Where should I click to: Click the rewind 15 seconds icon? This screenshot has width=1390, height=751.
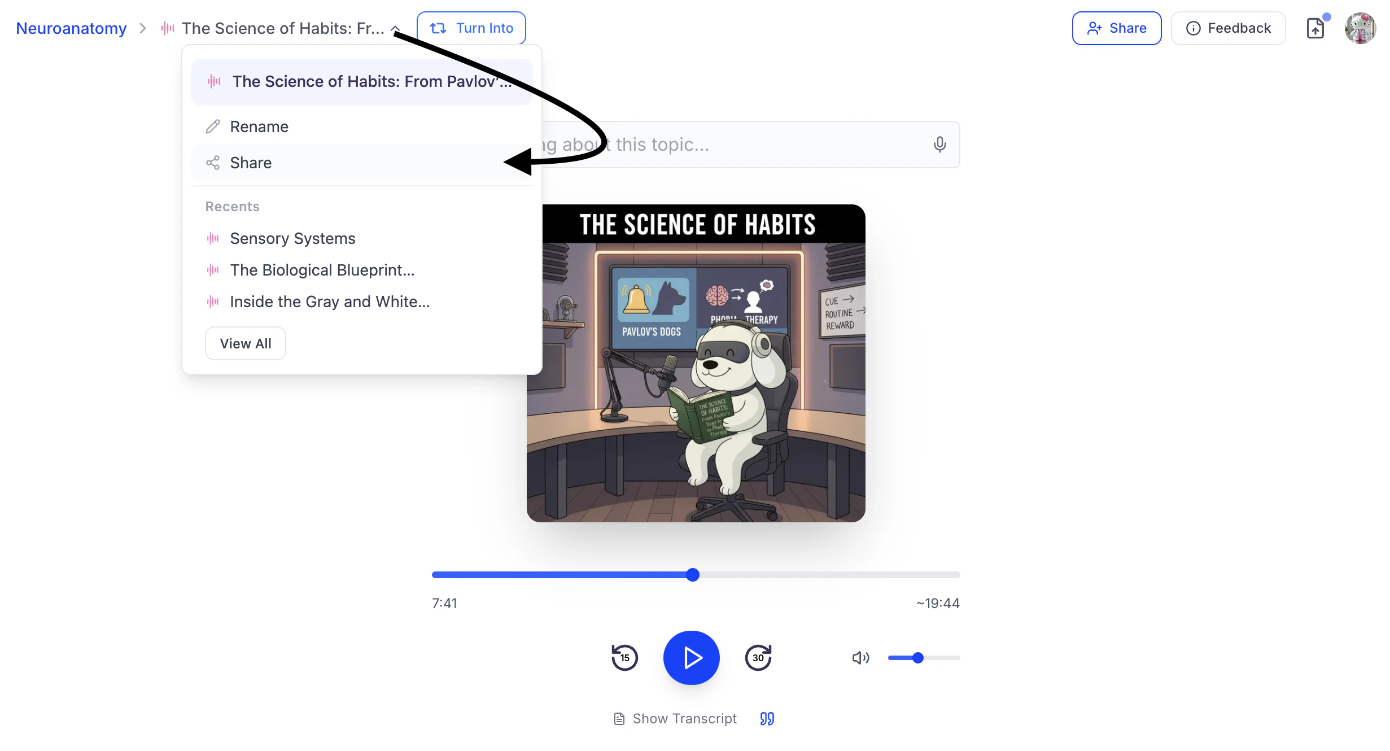(x=624, y=657)
